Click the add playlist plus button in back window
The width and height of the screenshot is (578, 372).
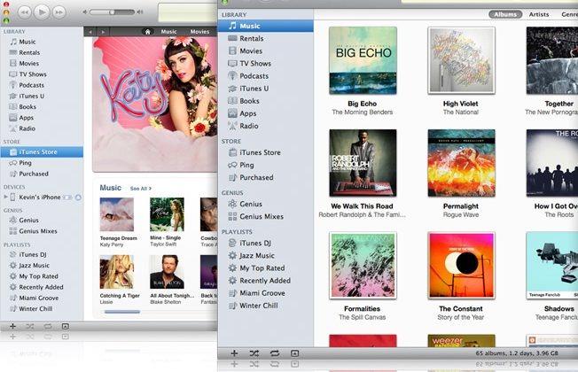[12, 326]
